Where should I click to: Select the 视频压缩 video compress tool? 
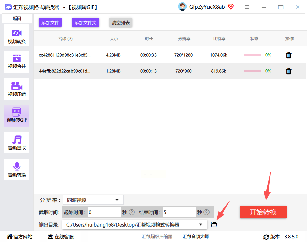[x=17, y=89]
